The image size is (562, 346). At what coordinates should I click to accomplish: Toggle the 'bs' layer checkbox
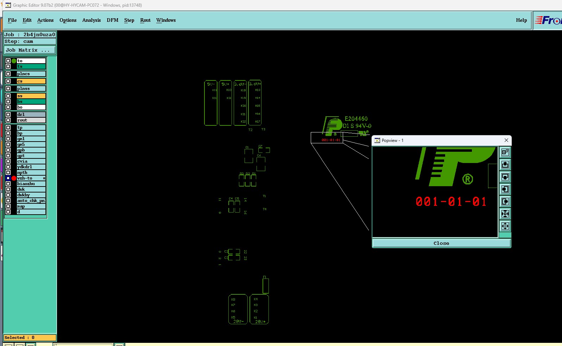click(8, 102)
